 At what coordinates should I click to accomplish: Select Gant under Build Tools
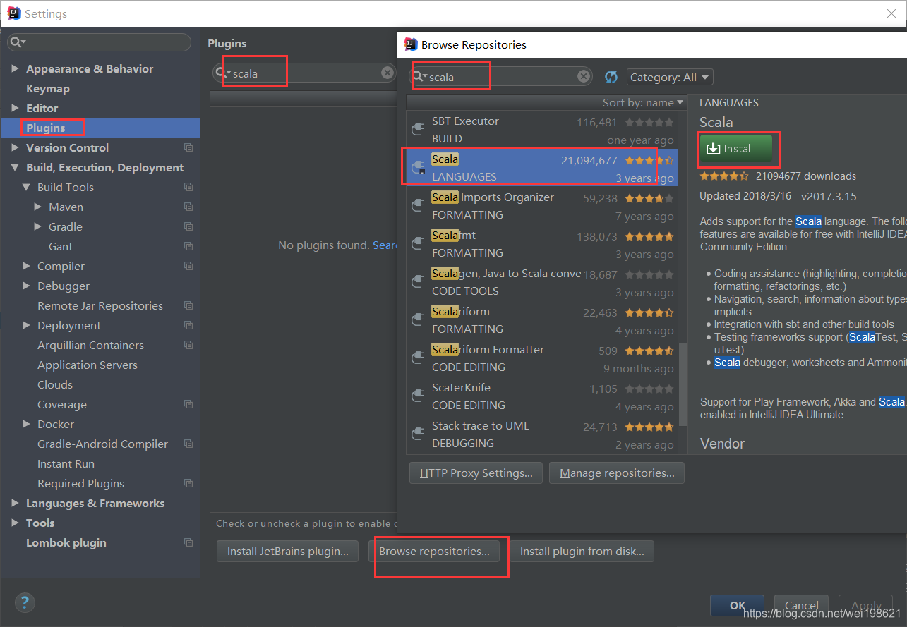coord(61,246)
